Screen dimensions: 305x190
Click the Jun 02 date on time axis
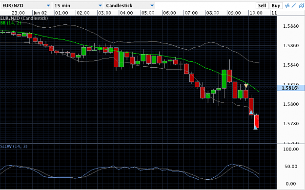pyautogui.click(x=40, y=13)
